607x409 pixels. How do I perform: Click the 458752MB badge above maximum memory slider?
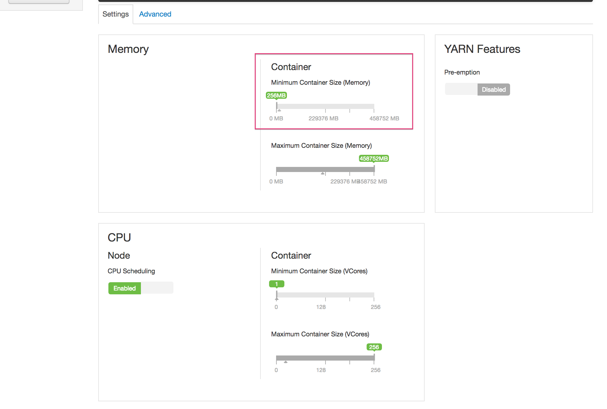373,158
